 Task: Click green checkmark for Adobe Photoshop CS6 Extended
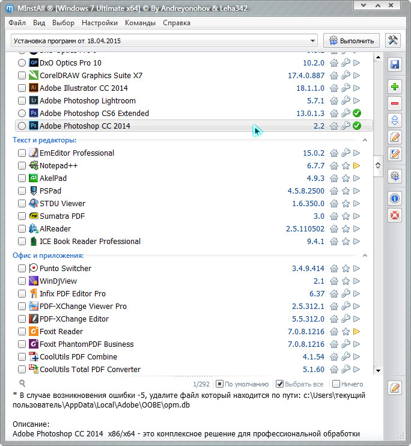357,113
